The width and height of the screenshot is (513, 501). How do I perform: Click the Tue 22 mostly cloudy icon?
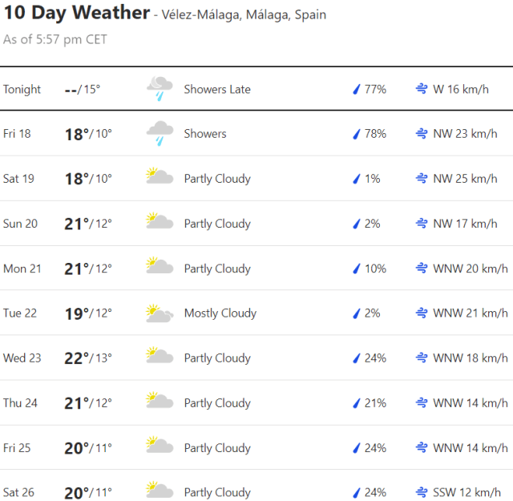tap(160, 313)
